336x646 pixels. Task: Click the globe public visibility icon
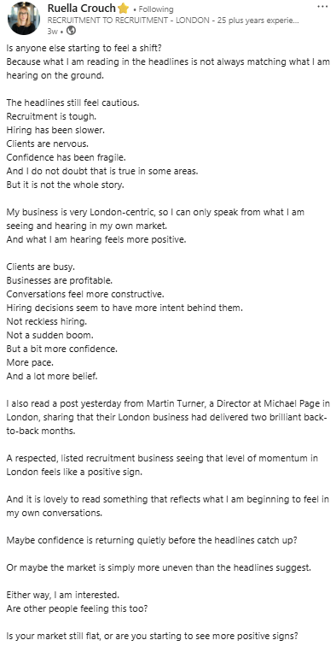click(x=71, y=31)
